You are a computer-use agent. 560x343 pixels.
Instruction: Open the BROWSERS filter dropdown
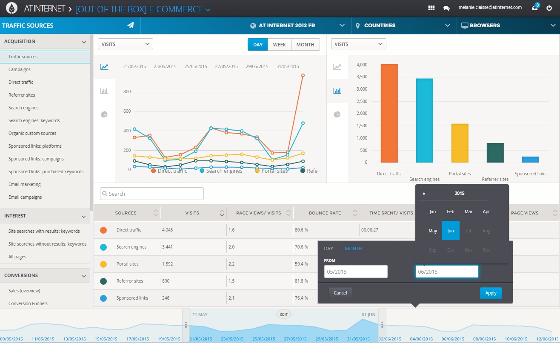click(508, 26)
